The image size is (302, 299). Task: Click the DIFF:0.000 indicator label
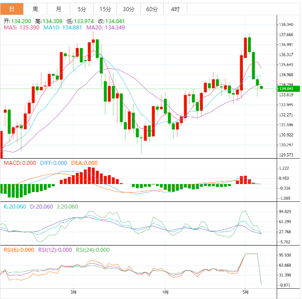tap(53, 163)
